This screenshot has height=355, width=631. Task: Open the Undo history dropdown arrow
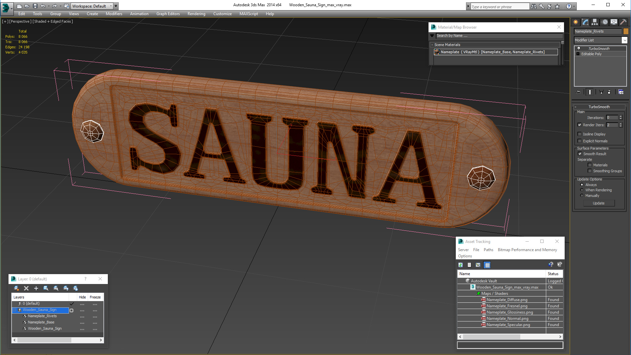49,6
